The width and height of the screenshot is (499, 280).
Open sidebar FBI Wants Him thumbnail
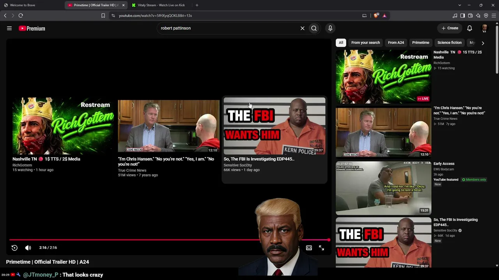coord(384,243)
